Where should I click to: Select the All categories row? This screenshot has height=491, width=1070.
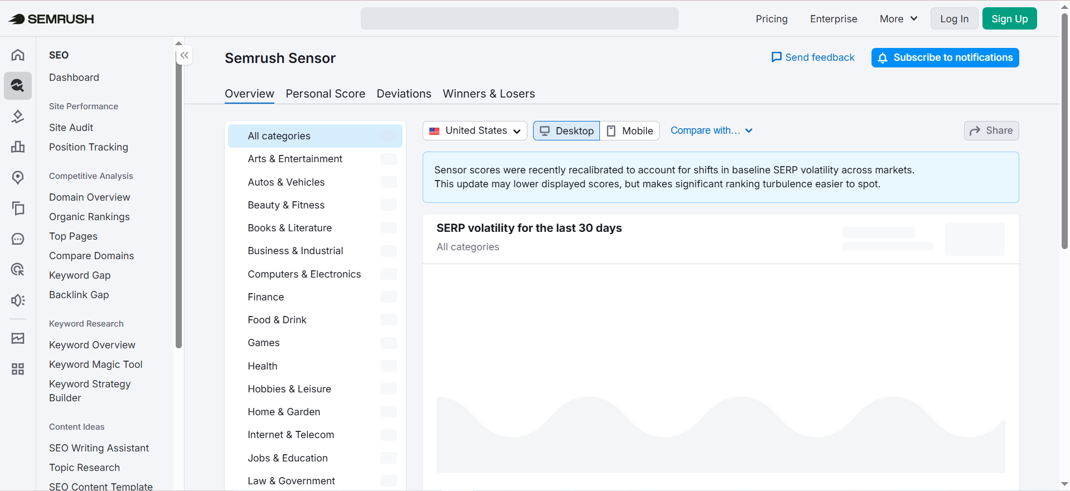click(315, 136)
